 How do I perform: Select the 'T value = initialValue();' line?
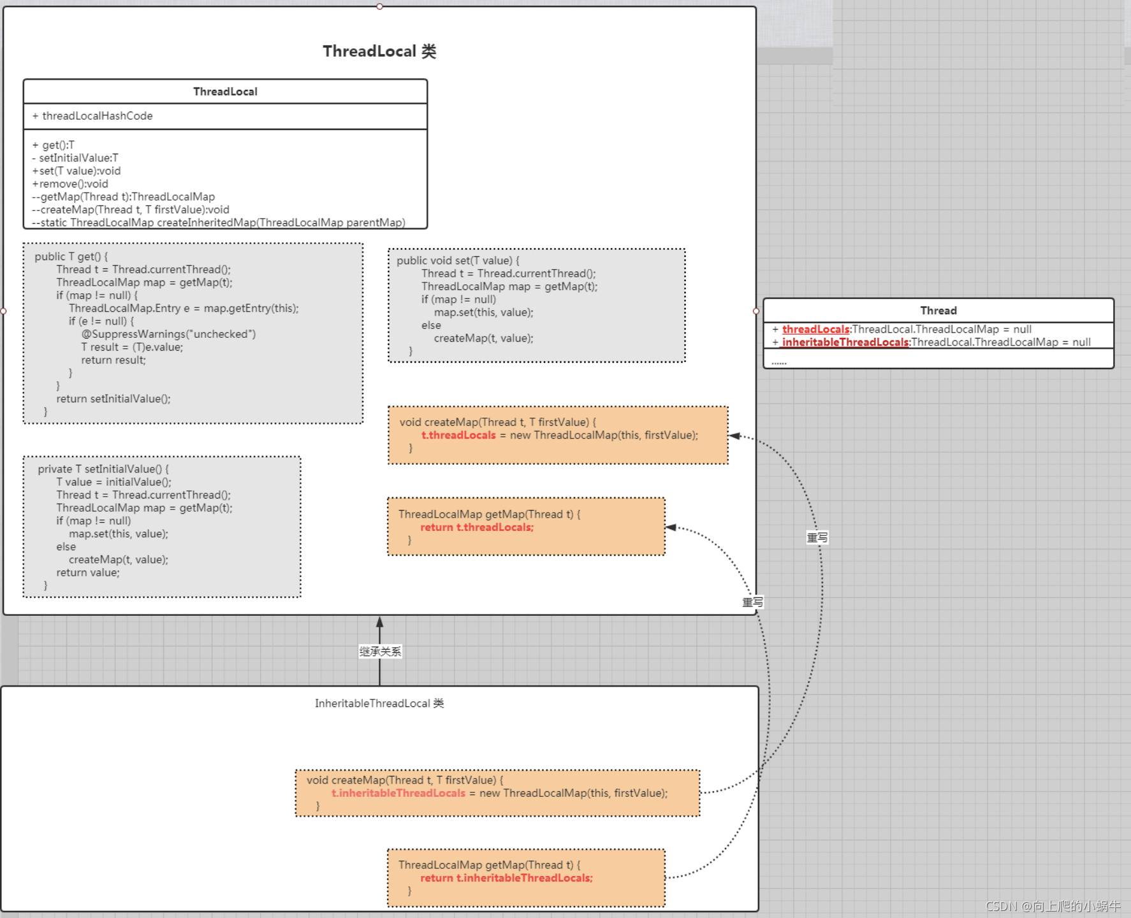pos(113,482)
